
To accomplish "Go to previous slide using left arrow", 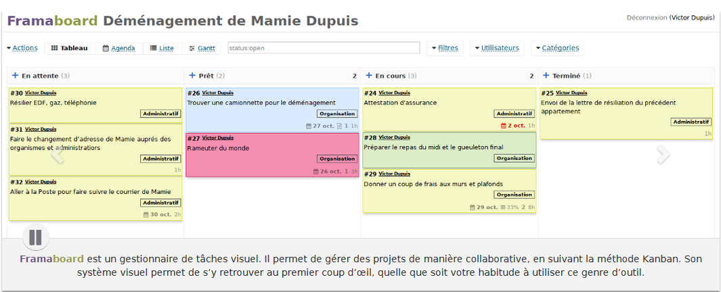I will tap(58, 155).
